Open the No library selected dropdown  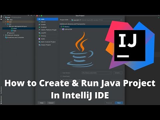pos(96,73)
